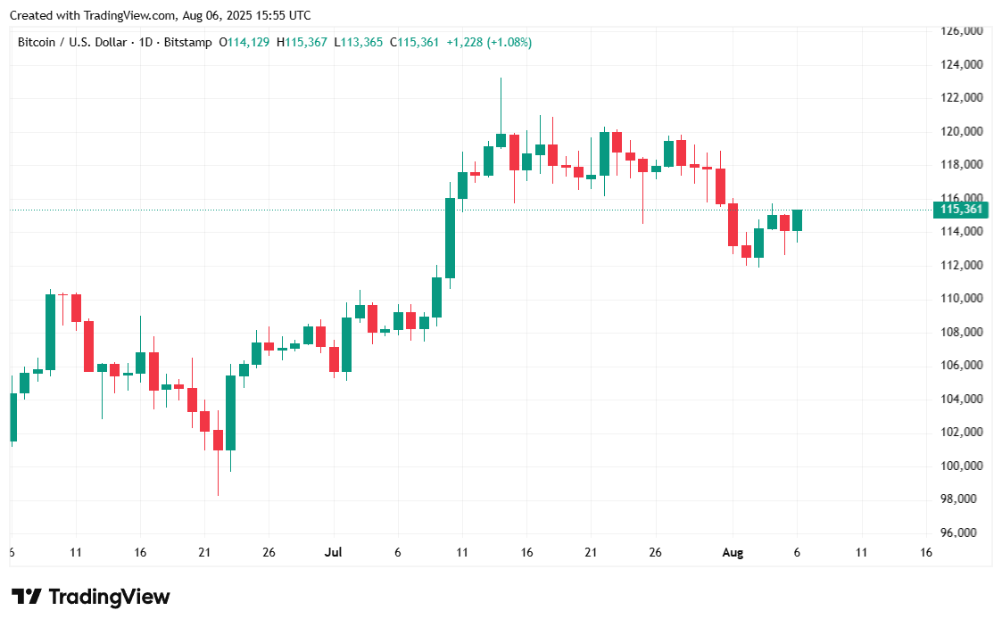This screenshot has width=1002, height=627.
Task: Click the 126,000 price axis label
Action: coord(962,31)
